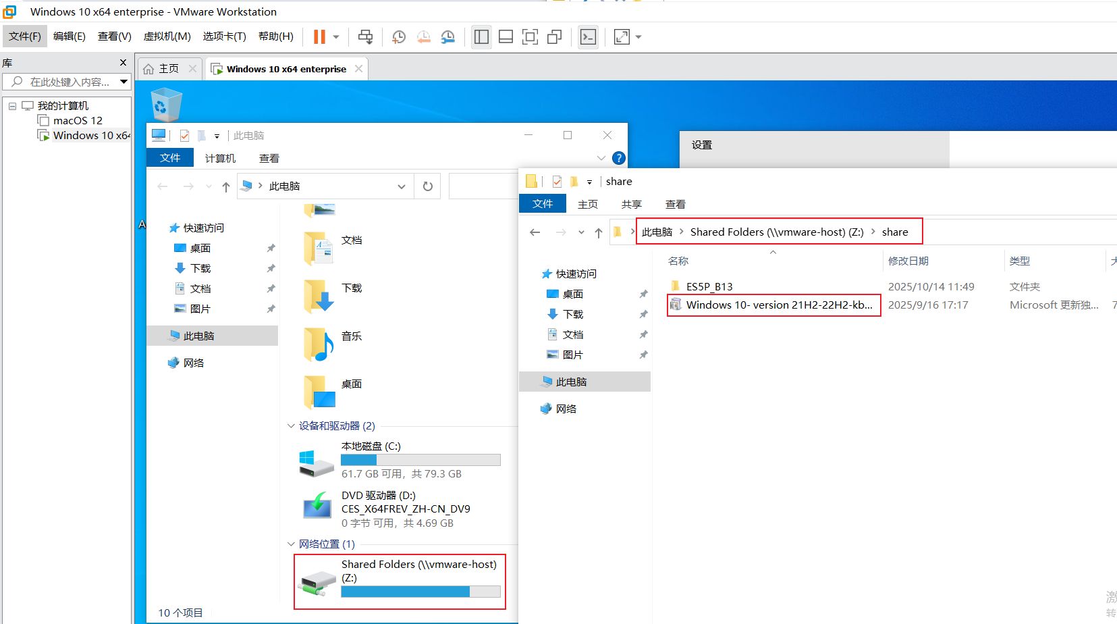
Task: Open the console view icon
Action: [x=588, y=37]
